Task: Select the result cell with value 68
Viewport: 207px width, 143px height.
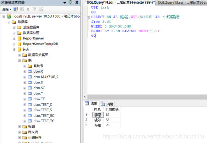Action: point(112,120)
